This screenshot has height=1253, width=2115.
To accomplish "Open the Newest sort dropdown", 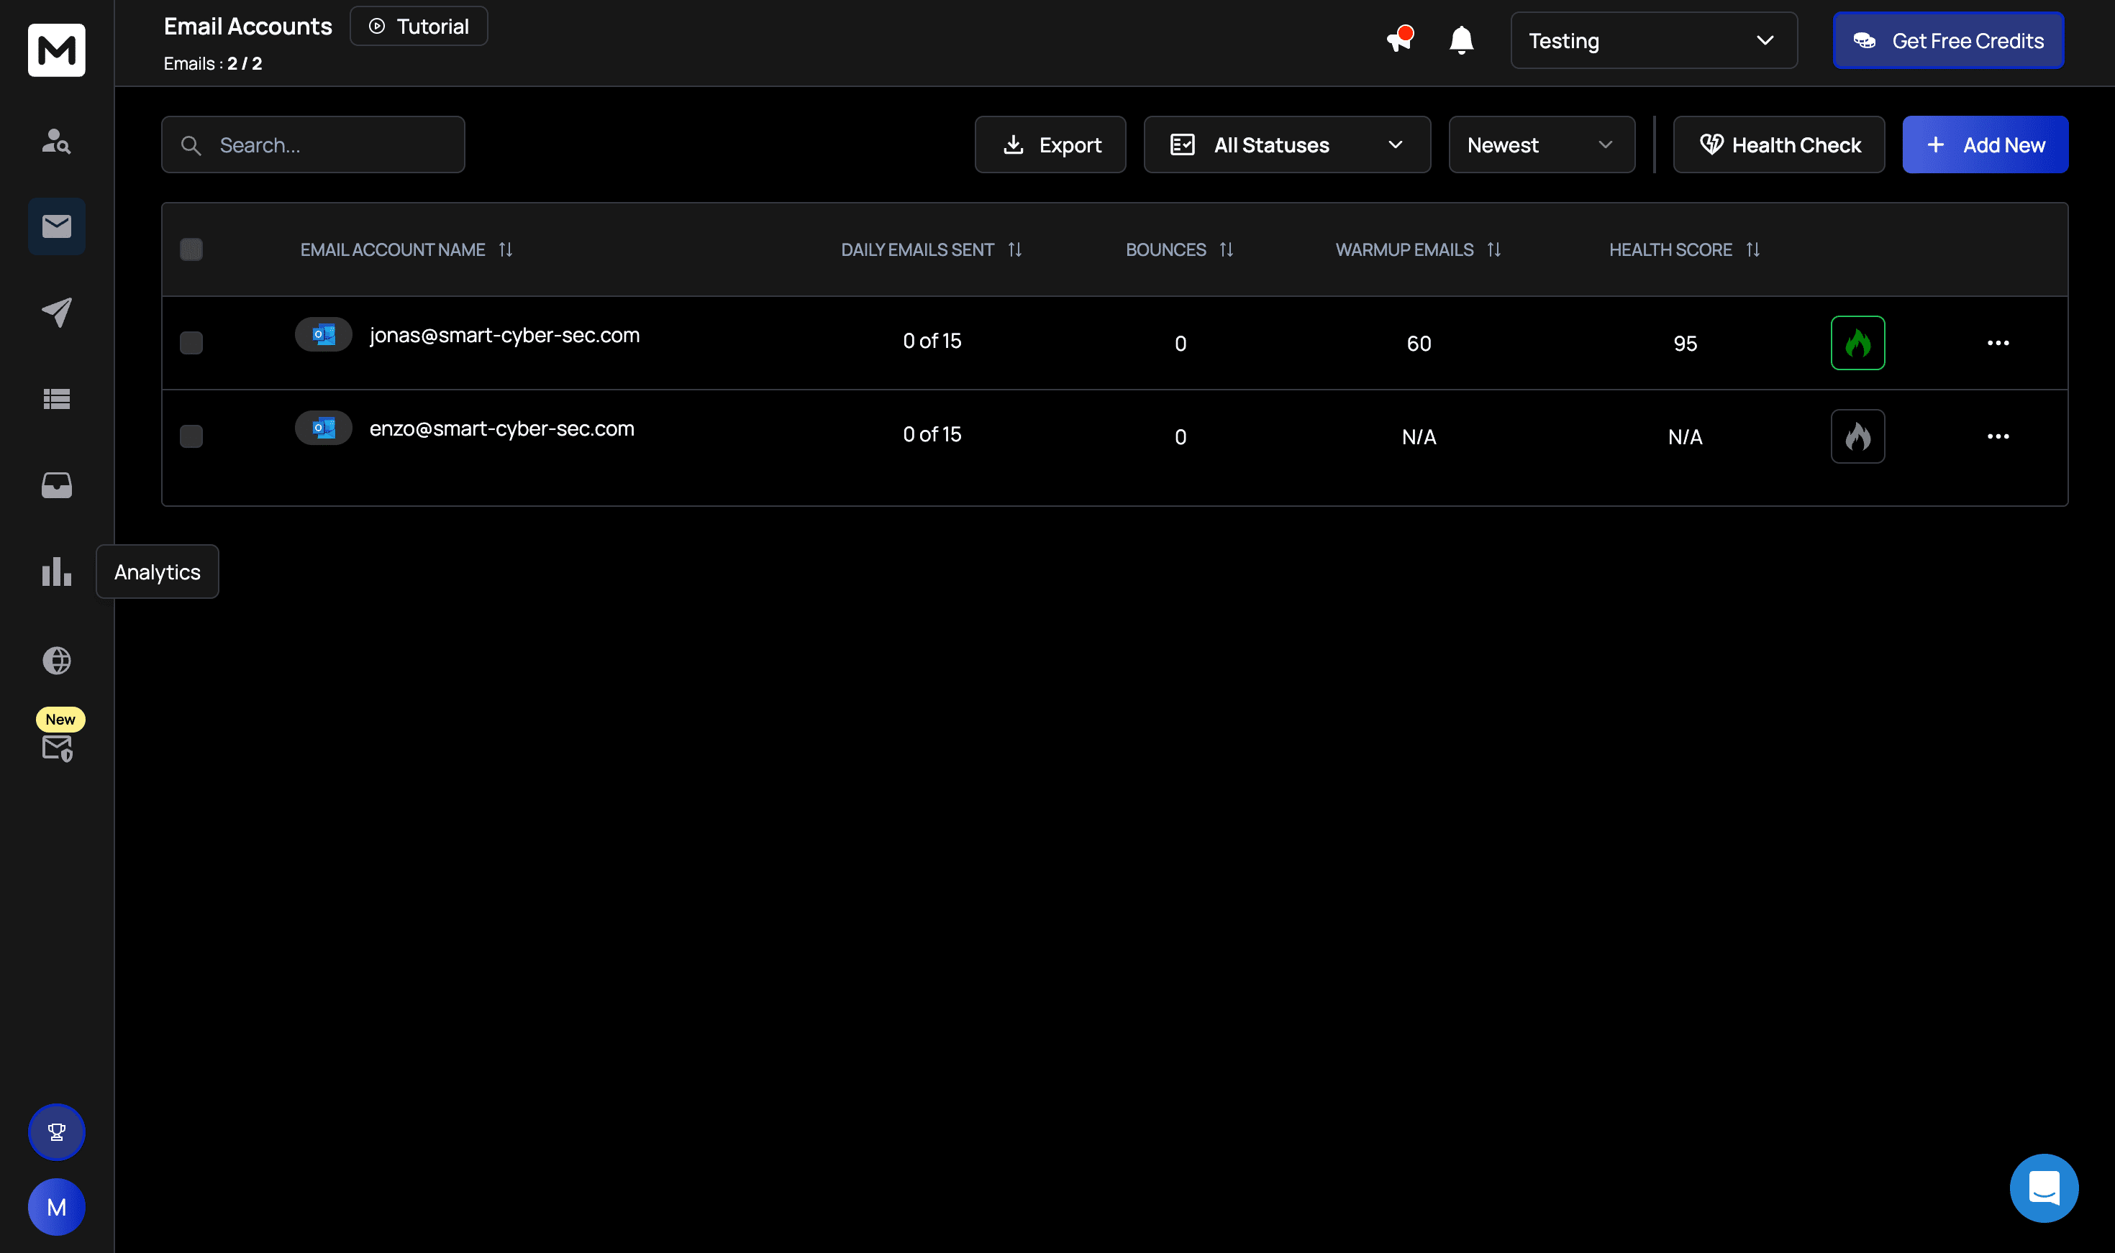I will coord(1540,145).
